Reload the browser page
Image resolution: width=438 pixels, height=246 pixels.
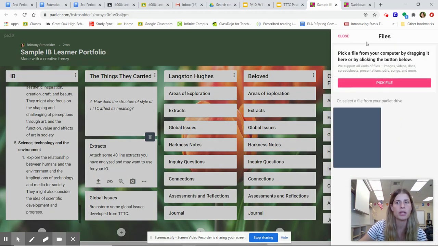click(24, 15)
